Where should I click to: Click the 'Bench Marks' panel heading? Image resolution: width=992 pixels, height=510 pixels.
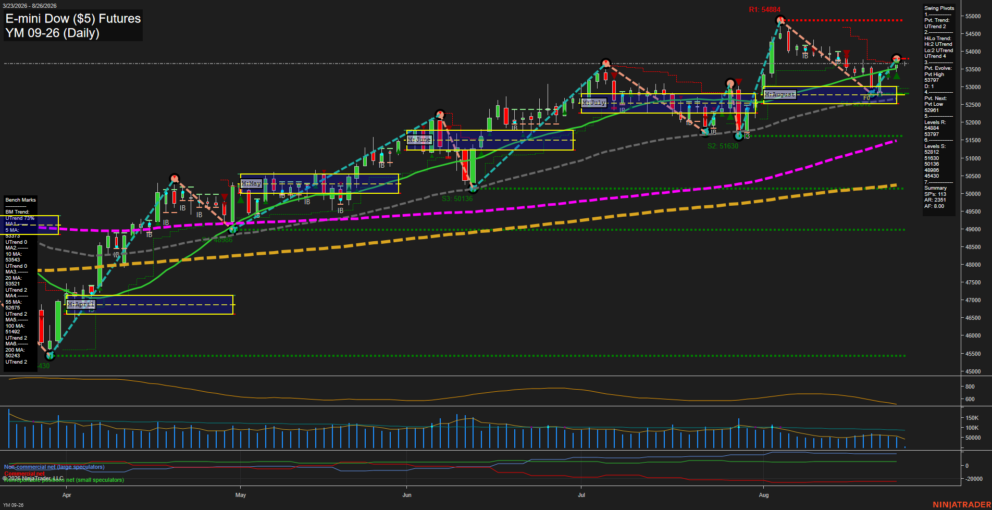[21, 200]
